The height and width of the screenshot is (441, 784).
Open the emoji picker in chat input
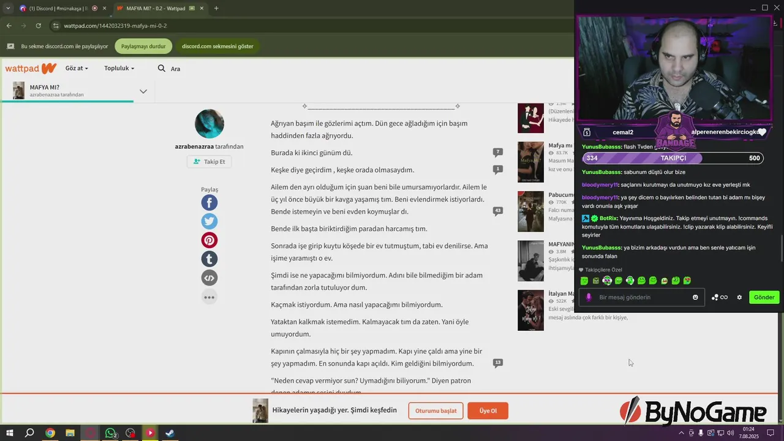695,298
